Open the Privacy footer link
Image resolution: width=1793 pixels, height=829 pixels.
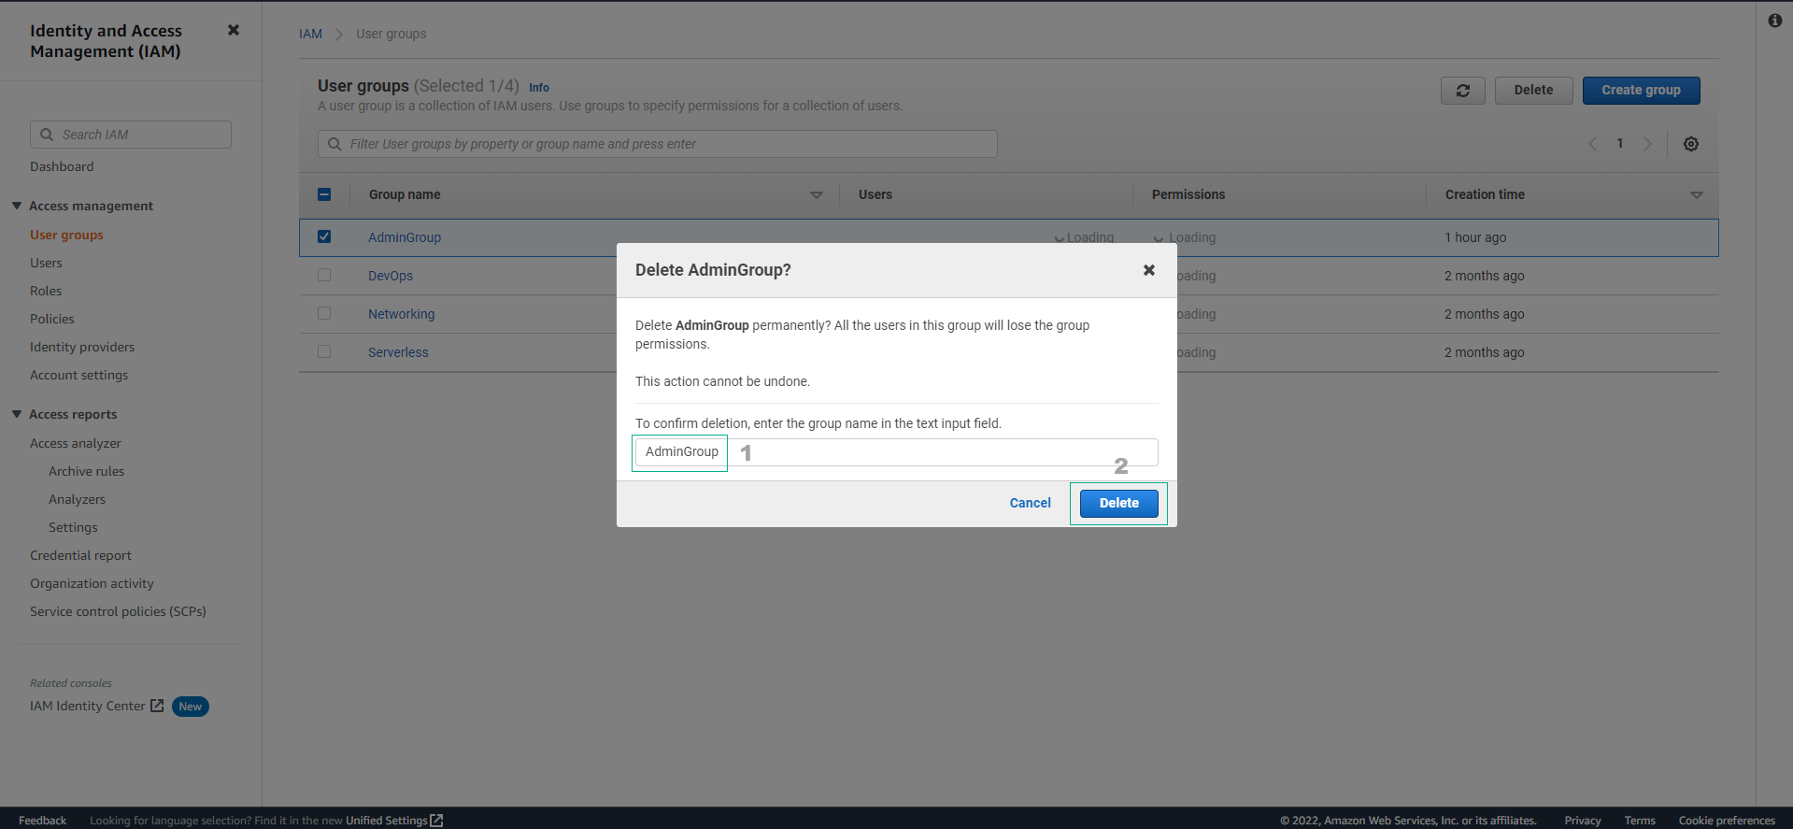click(x=1583, y=821)
